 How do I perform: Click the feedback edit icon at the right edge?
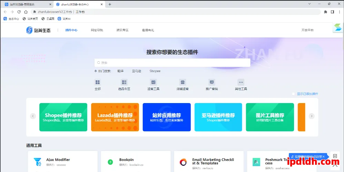(x=335, y=156)
